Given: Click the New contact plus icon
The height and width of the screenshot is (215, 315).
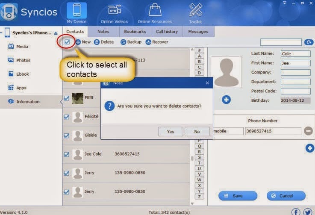Looking at the screenshot, I should 78,42.
